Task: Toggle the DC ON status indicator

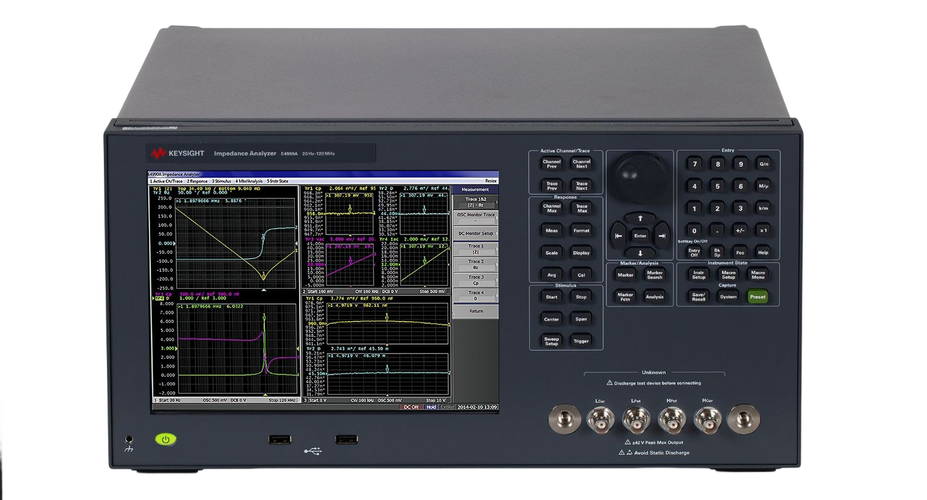Action: coord(411,407)
